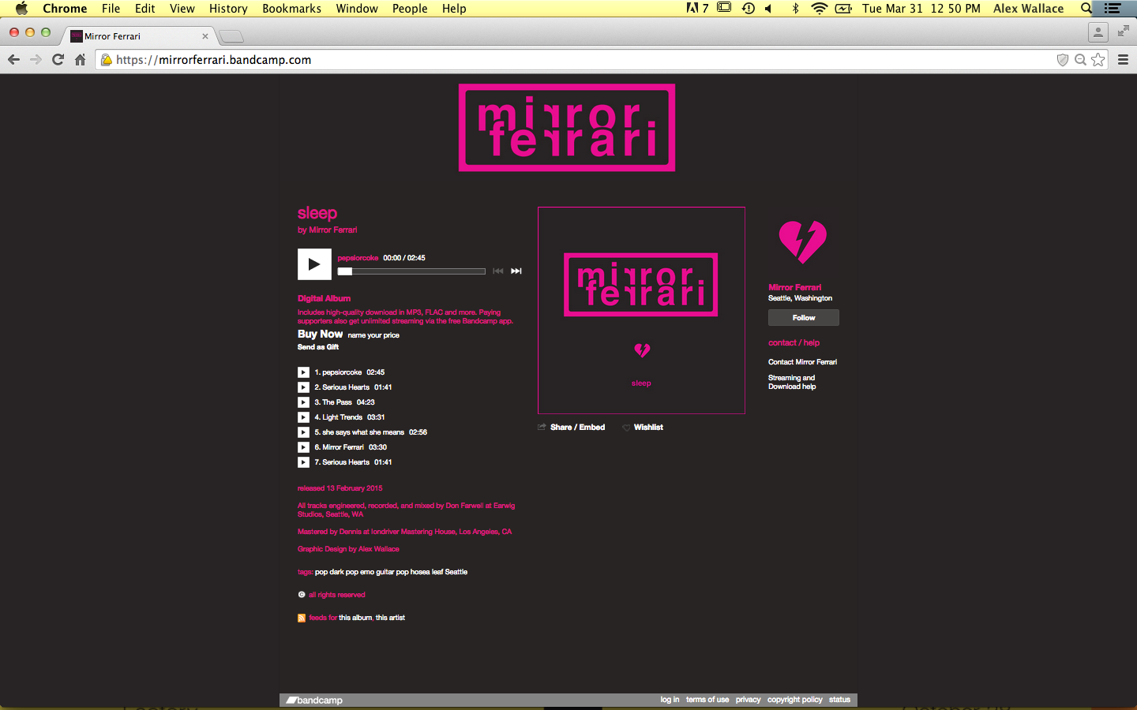Open the Edit menu
Viewport: 1137px width, 710px height.
(144, 8)
